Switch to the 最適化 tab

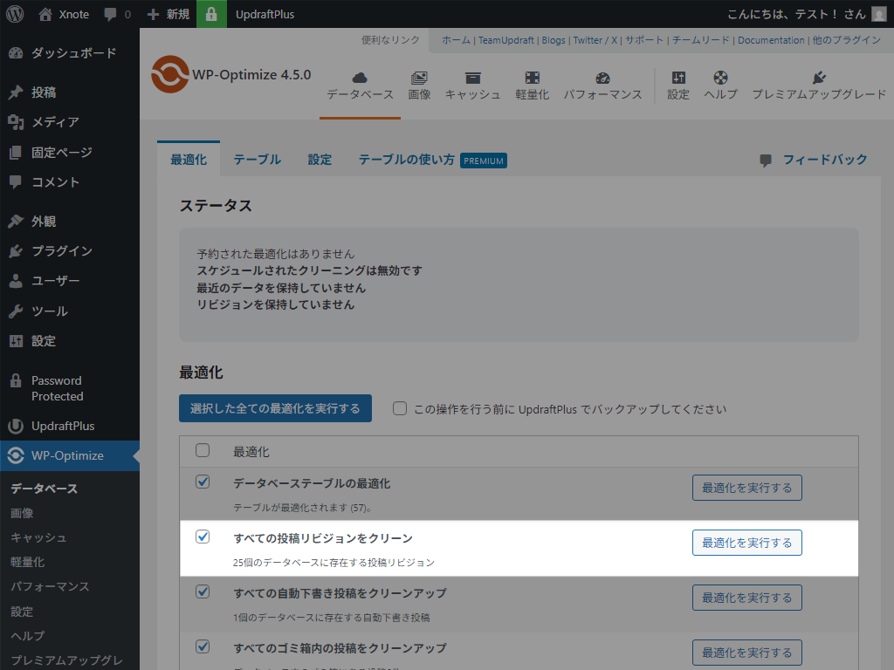point(189,160)
